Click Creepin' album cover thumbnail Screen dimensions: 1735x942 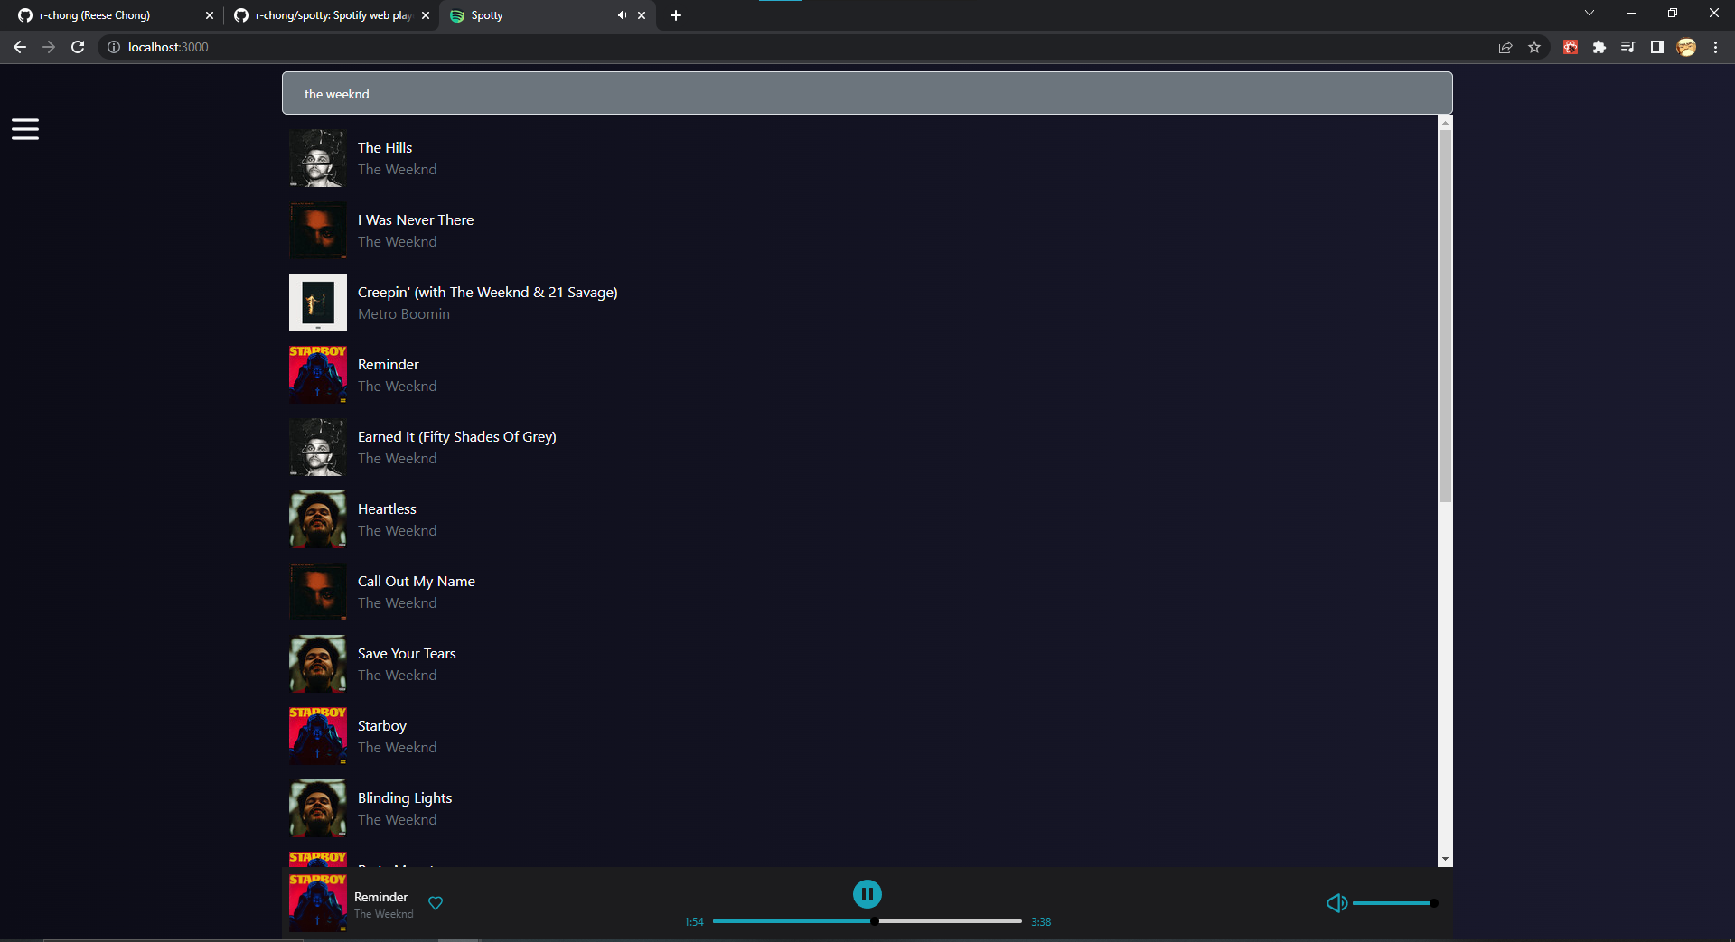tap(318, 303)
